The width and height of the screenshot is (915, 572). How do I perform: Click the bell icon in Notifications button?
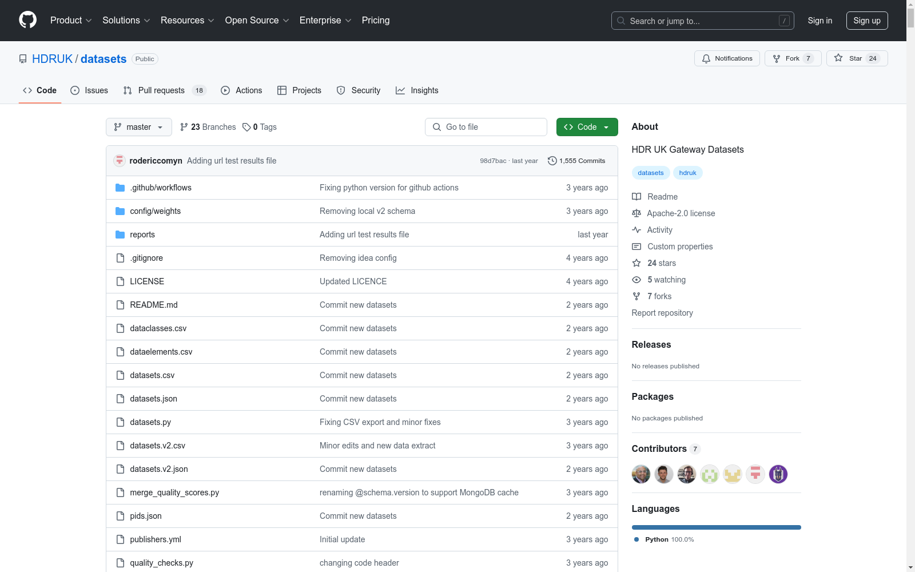pyautogui.click(x=706, y=58)
